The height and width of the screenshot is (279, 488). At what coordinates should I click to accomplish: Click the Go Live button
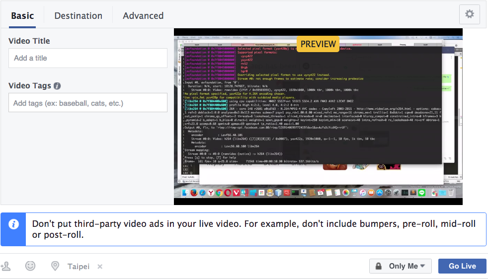(x=462, y=266)
